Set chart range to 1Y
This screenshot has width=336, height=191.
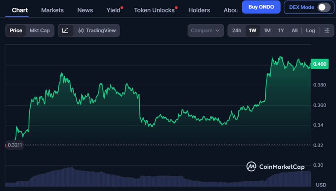[x=281, y=31]
